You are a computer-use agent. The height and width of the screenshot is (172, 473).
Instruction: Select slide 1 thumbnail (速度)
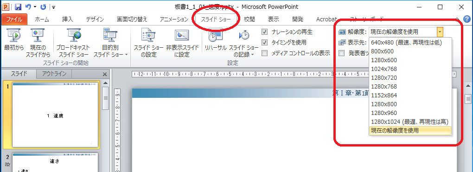click(x=56, y=115)
